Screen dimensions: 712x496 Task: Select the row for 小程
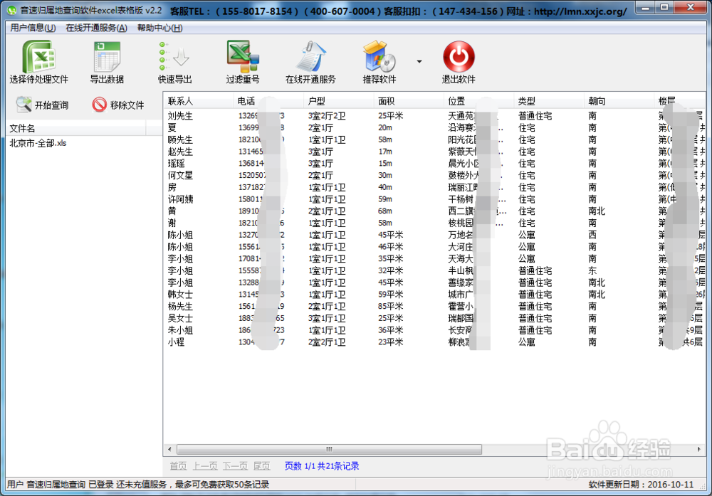click(434, 342)
